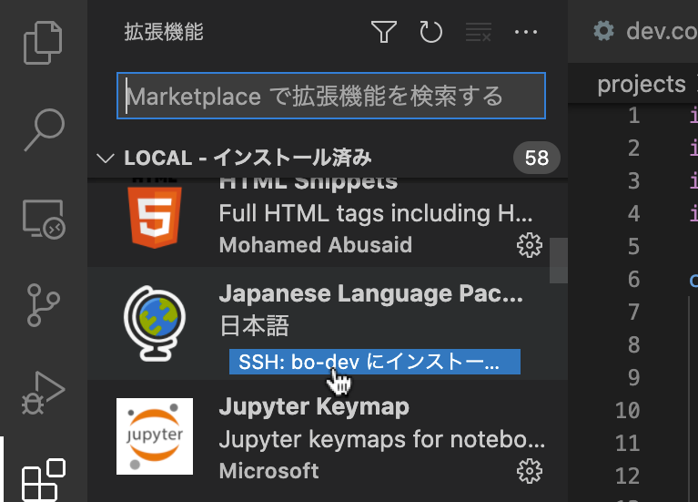Open the Remote Explorer view
Viewport: 698px width, 502px height.
[44, 220]
